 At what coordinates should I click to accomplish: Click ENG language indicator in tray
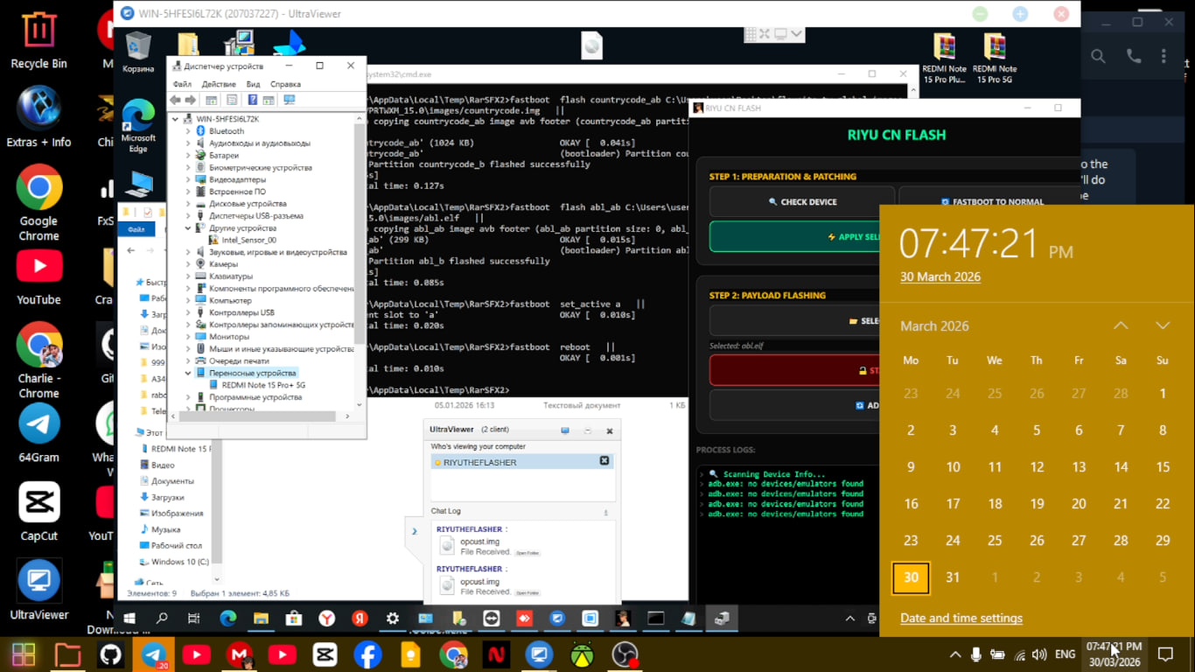[1065, 654]
